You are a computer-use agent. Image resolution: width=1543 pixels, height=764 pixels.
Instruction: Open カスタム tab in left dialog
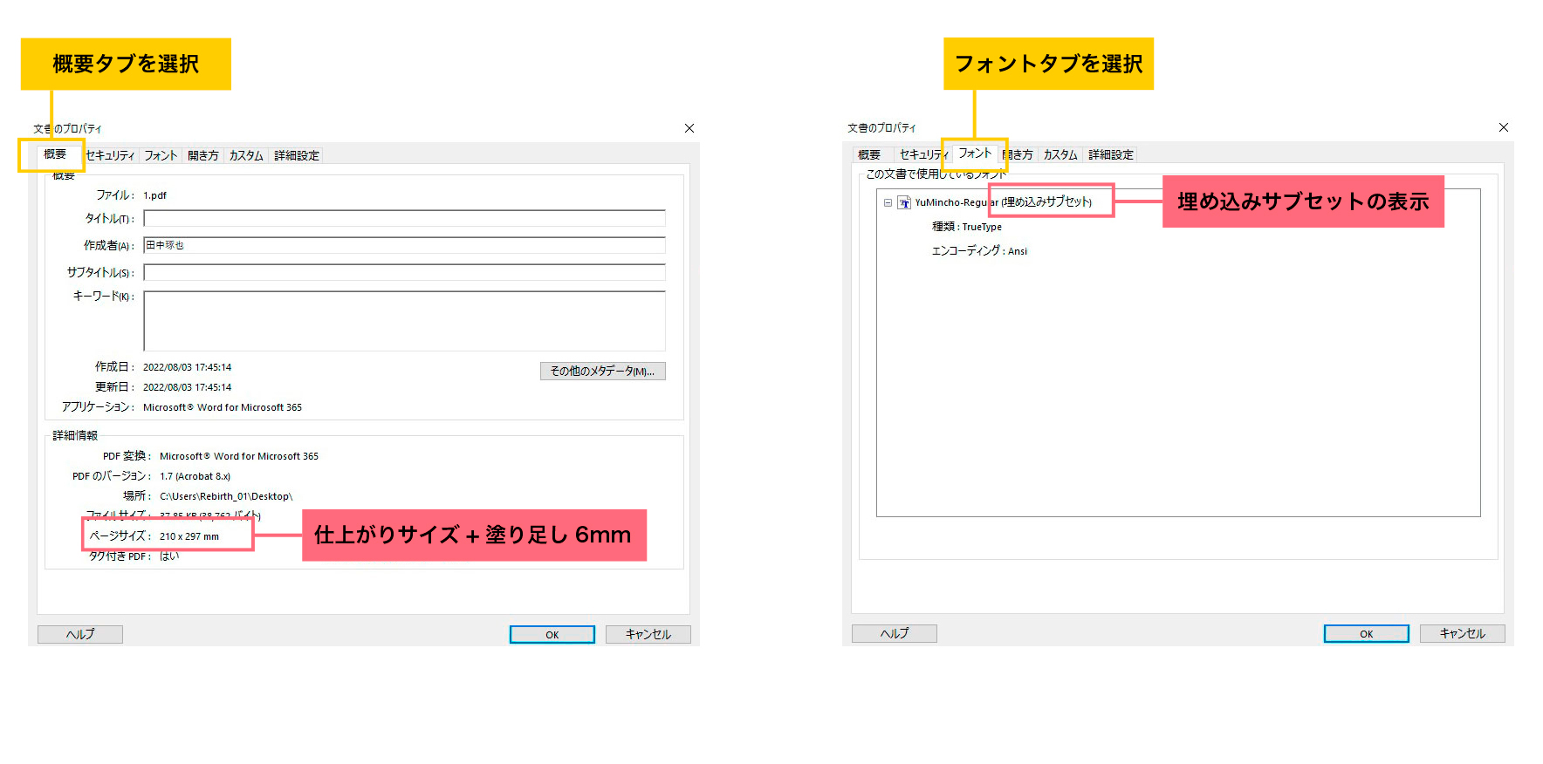(246, 155)
